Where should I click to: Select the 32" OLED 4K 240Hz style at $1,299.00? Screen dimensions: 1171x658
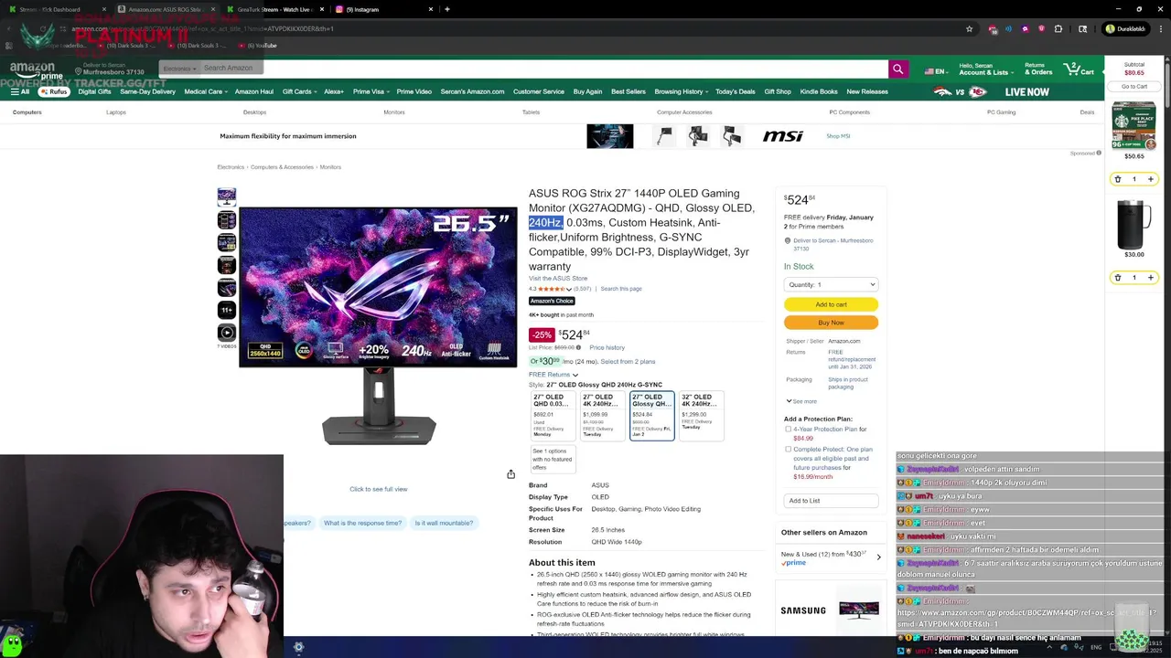click(x=702, y=416)
